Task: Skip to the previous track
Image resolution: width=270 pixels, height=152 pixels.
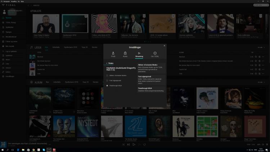Action: [129, 144]
